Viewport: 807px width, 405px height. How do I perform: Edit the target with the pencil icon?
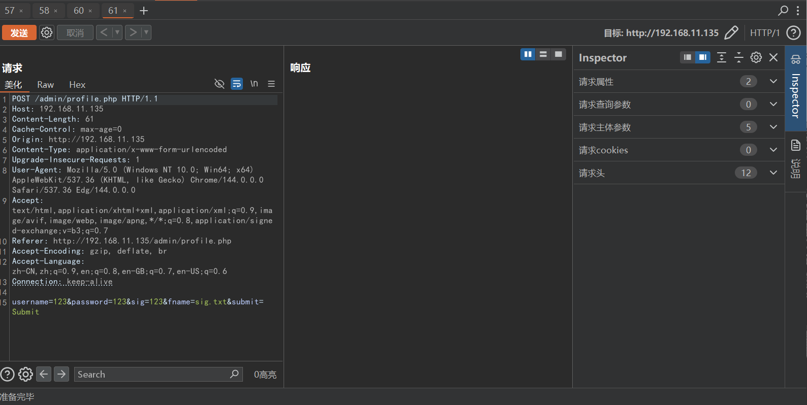pos(731,32)
